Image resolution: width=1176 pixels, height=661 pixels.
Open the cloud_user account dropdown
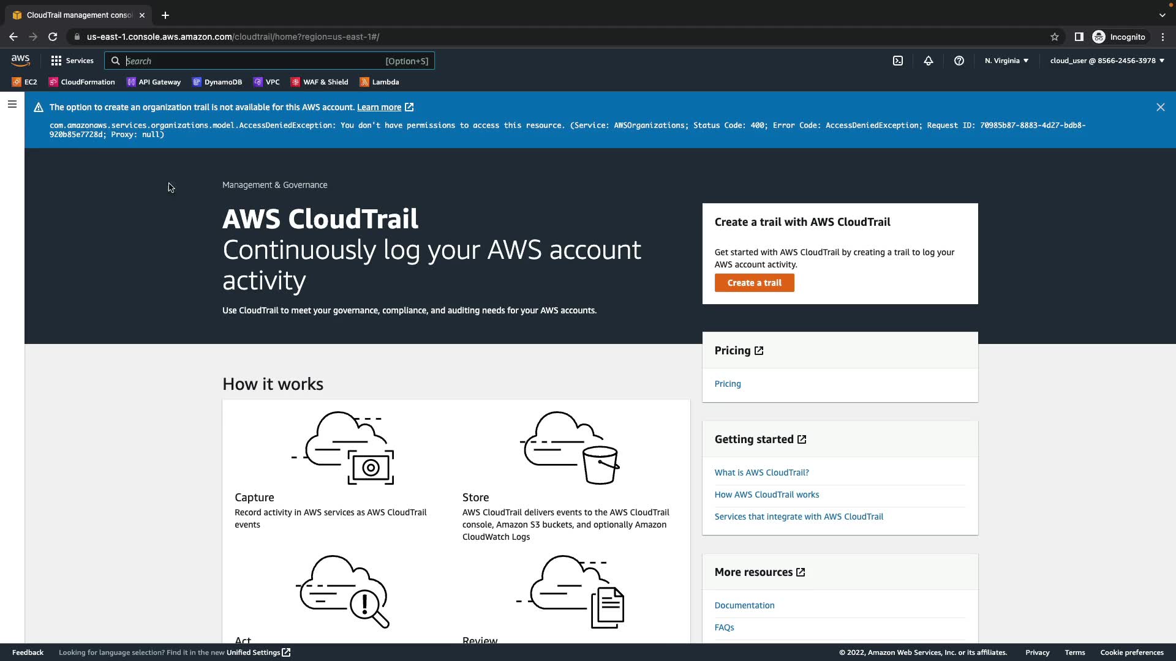pyautogui.click(x=1107, y=61)
